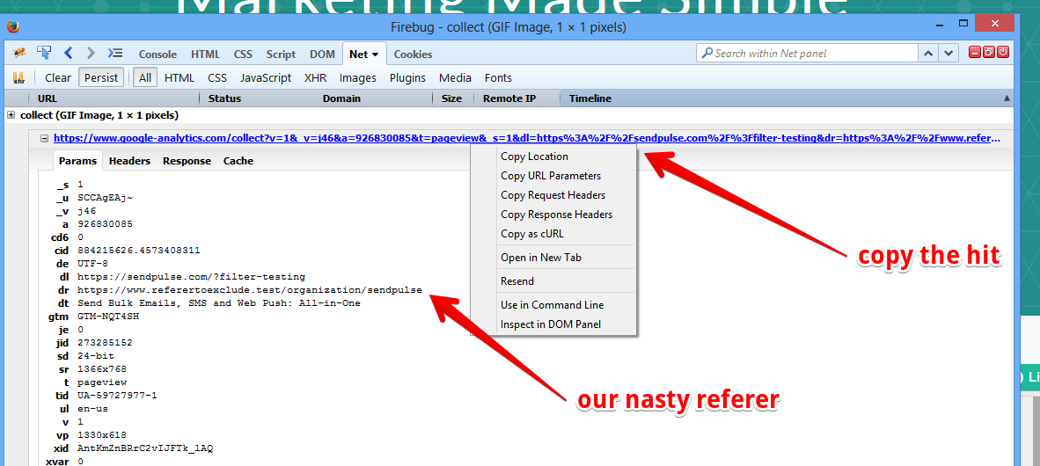This screenshot has height=466, width=1040.
Task: Open the DOM panel
Action: coord(322,55)
